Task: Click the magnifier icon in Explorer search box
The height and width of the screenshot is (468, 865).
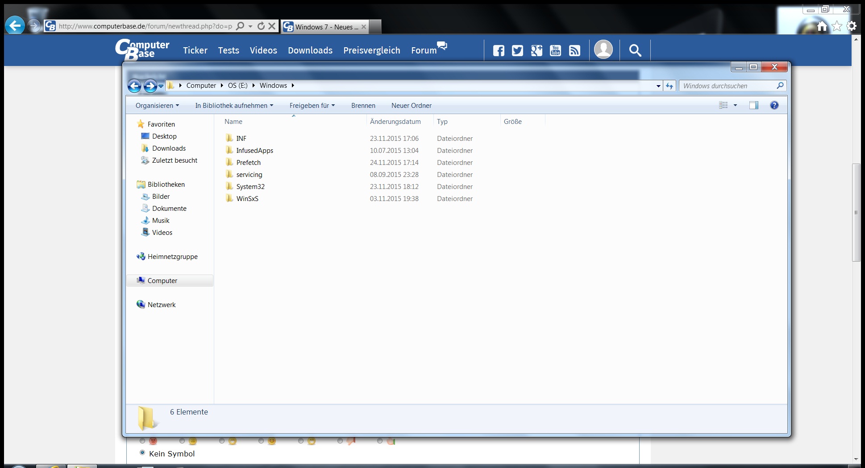Action: [x=780, y=86]
